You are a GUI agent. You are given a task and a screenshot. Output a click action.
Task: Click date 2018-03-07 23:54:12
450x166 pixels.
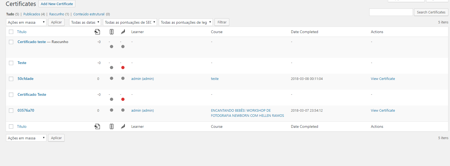pyautogui.click(x=307, y=111)
